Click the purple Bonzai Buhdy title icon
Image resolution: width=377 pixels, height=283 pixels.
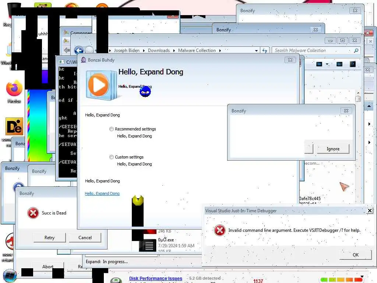(84, 60)
